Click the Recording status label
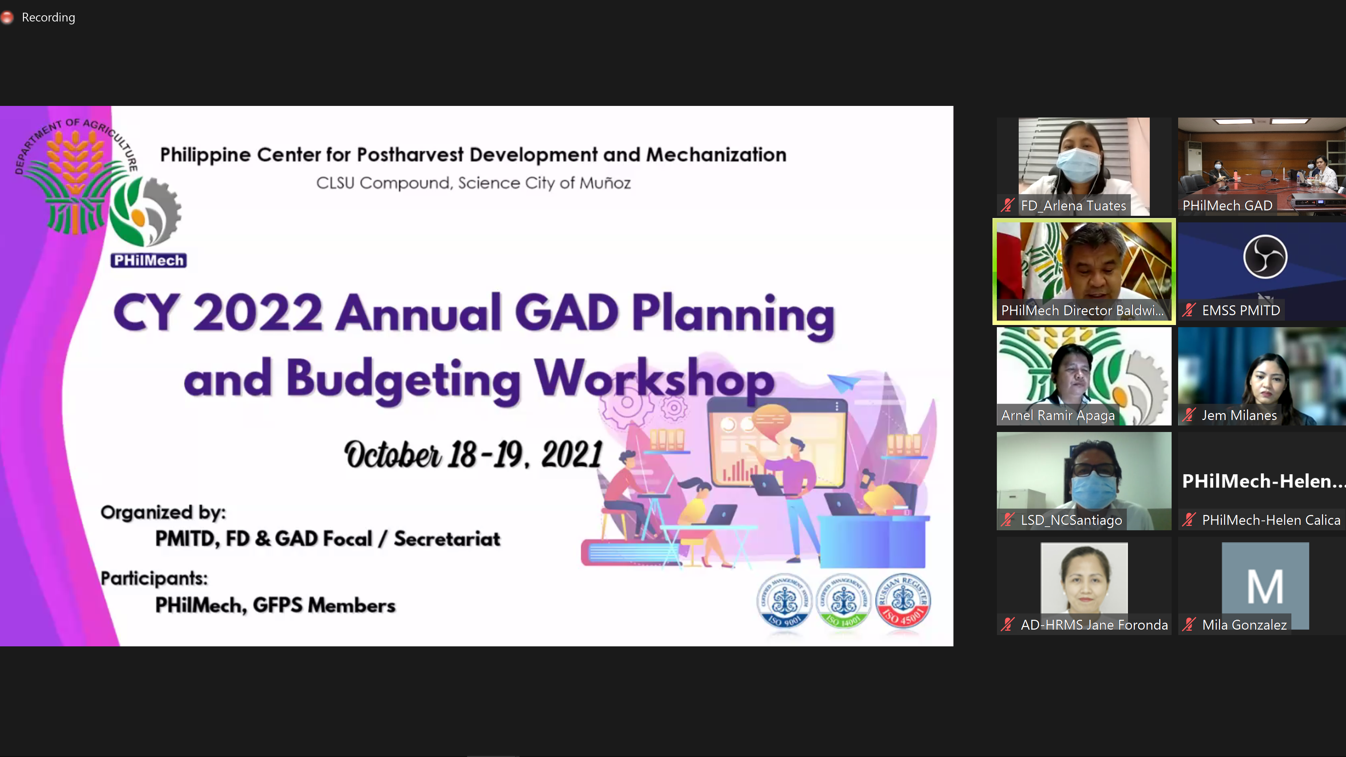This screenshot has height=757, width=1346. coord(48,17)
